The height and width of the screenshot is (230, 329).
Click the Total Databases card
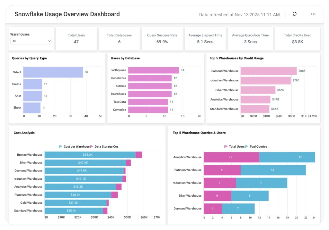point(119,38)
